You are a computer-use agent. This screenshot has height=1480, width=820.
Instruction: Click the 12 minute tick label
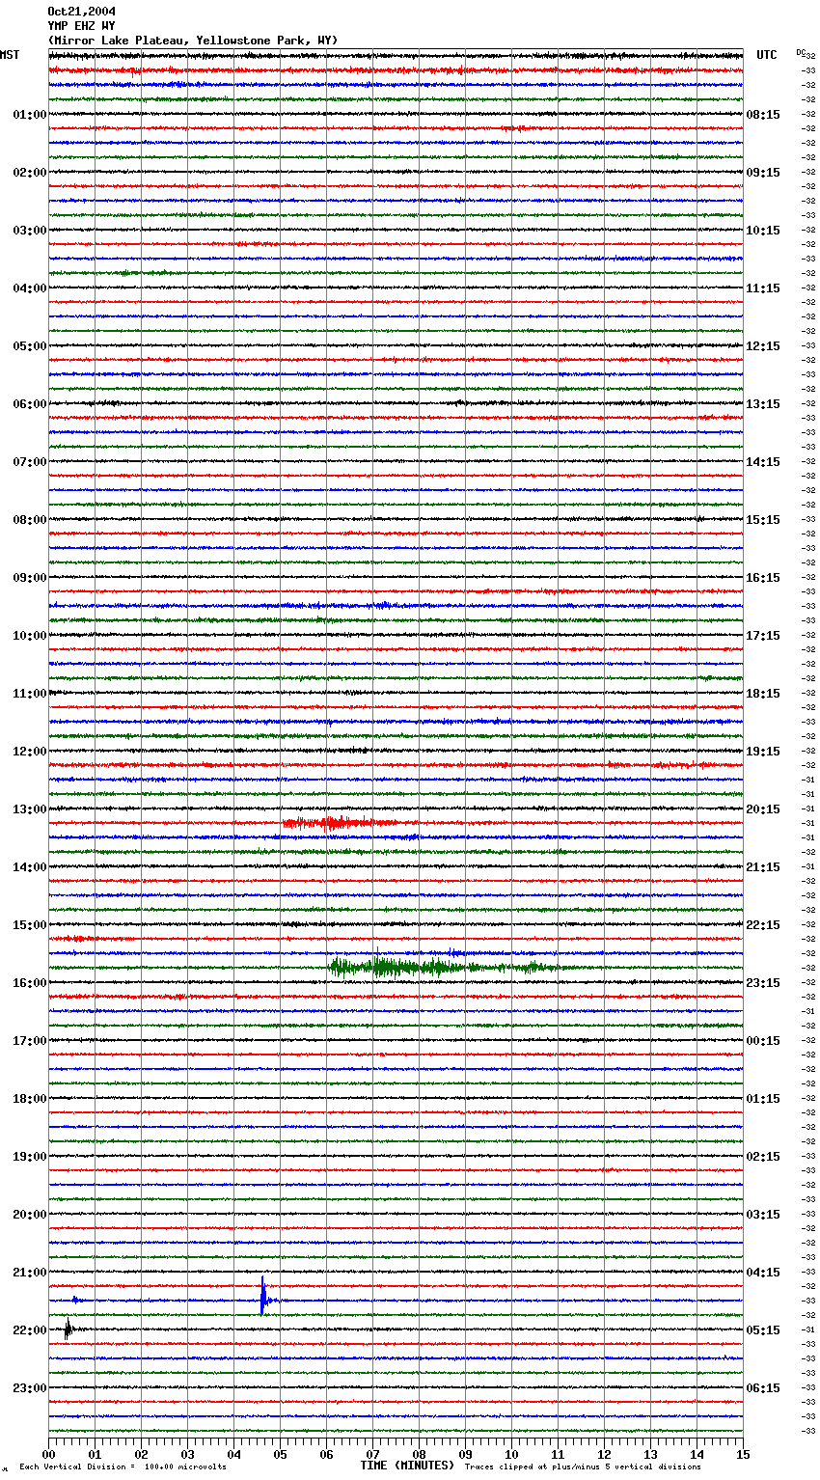tap(605, 1454)
